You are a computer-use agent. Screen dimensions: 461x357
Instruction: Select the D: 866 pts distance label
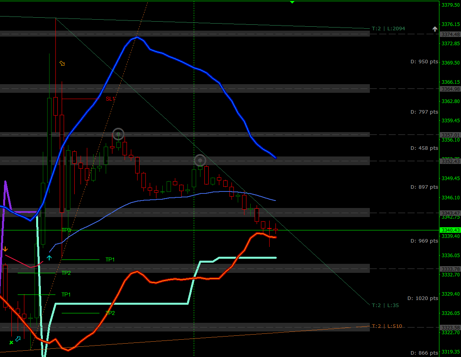[x=424, y=353]
